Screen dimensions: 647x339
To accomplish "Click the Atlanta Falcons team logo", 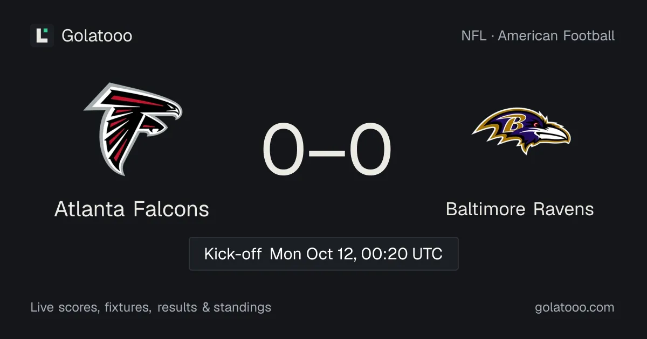I will pos(133,129).
